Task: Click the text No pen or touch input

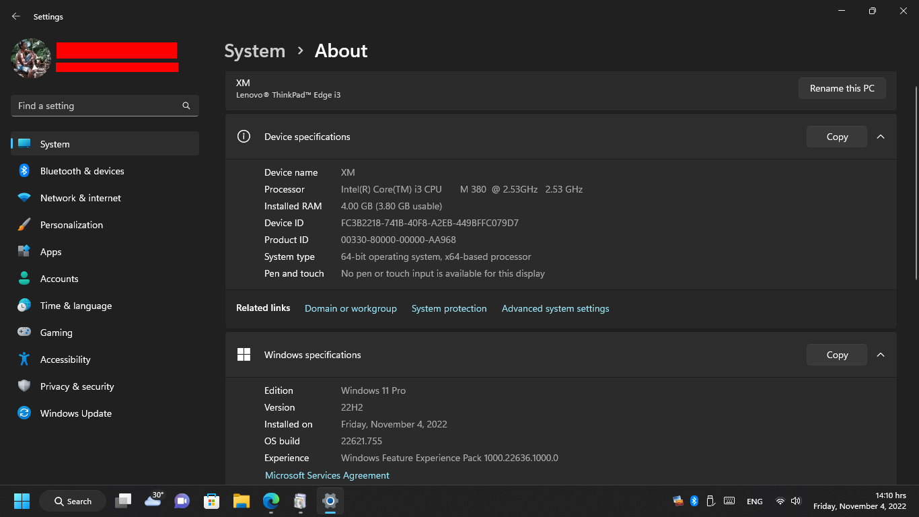Action: 443,273
